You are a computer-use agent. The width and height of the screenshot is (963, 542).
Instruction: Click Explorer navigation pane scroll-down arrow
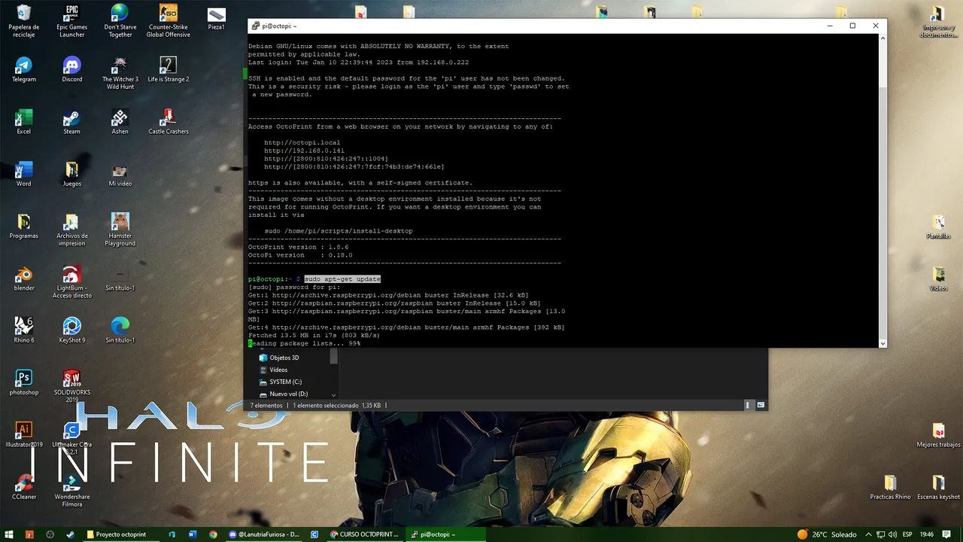click(333, 394)
